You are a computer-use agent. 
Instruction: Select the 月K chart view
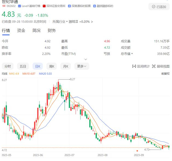pyautogui.click(x=66, y=66)
